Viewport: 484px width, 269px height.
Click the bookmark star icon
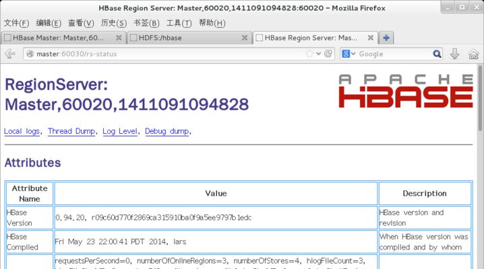point(309,54)
